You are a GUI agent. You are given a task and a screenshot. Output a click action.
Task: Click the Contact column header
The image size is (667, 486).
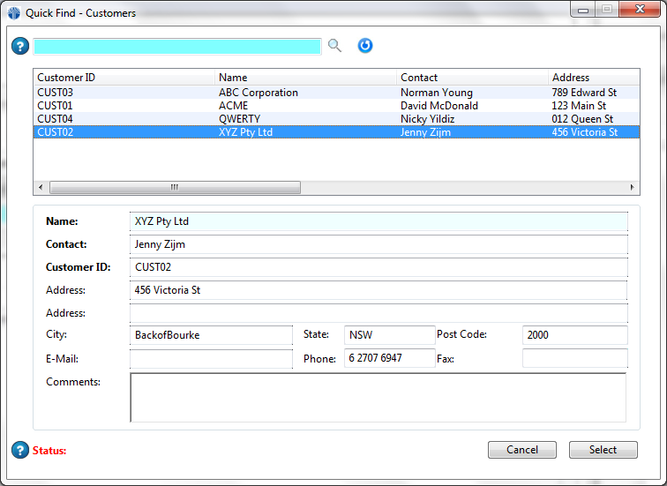click(471, 78)
